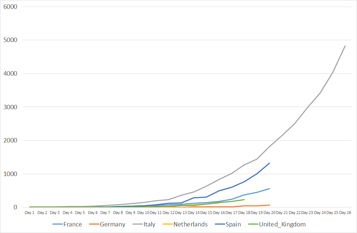Click the dark blue Spain legend swatch
This screenshot has width=357, height=233.
217,224
